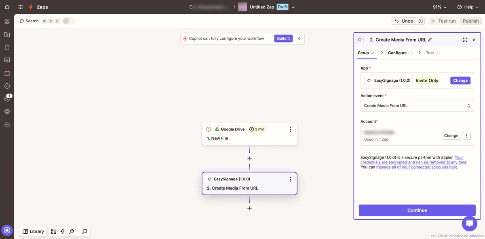
Task: Click the Continue button
Action: (417, 210)
